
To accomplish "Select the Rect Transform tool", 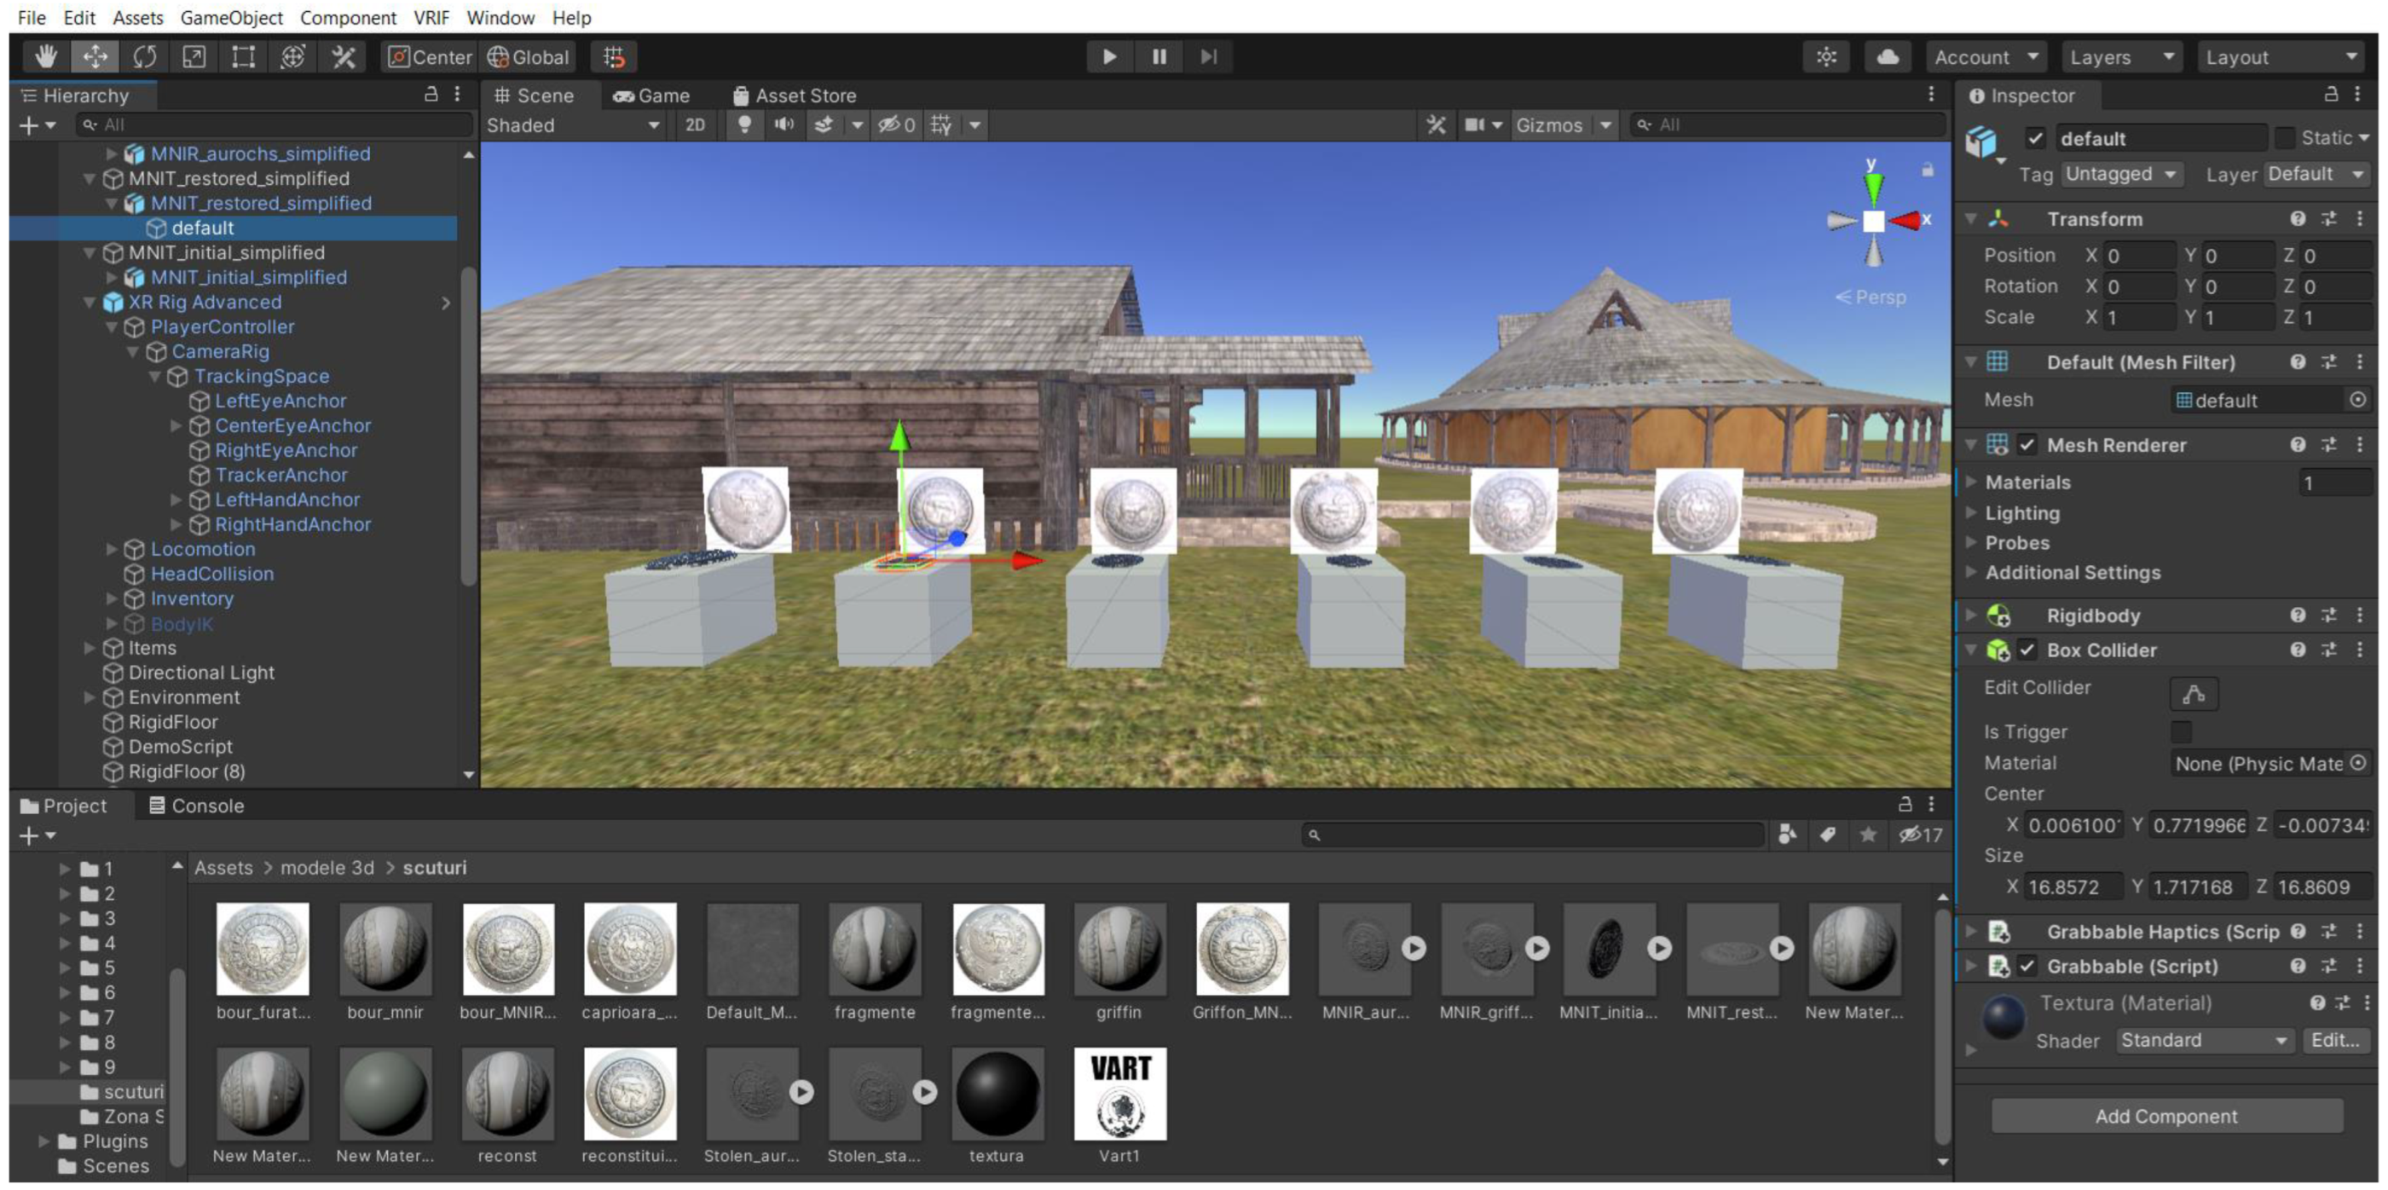I will (243, 56).
